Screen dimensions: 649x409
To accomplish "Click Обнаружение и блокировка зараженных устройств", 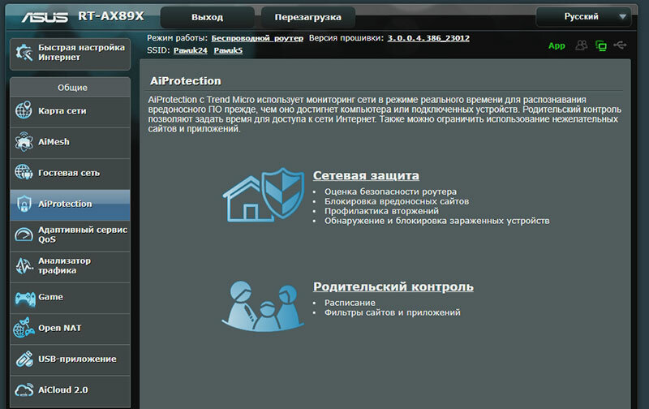I will click(x=436, y=221).
